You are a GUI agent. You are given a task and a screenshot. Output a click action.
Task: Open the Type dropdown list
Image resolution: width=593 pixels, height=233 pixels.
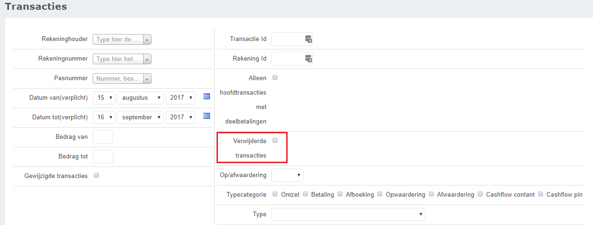[x=348, y=214]
